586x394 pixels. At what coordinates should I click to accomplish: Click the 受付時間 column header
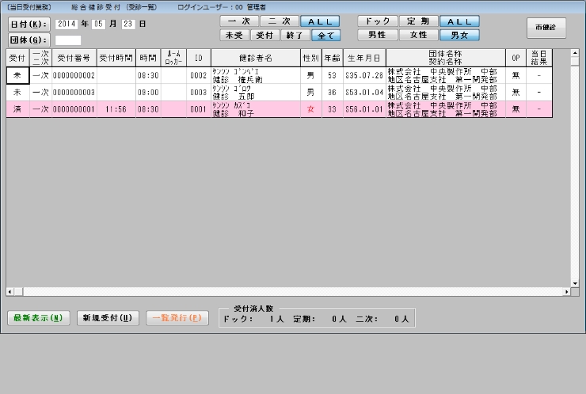click(x=116, y=58)
